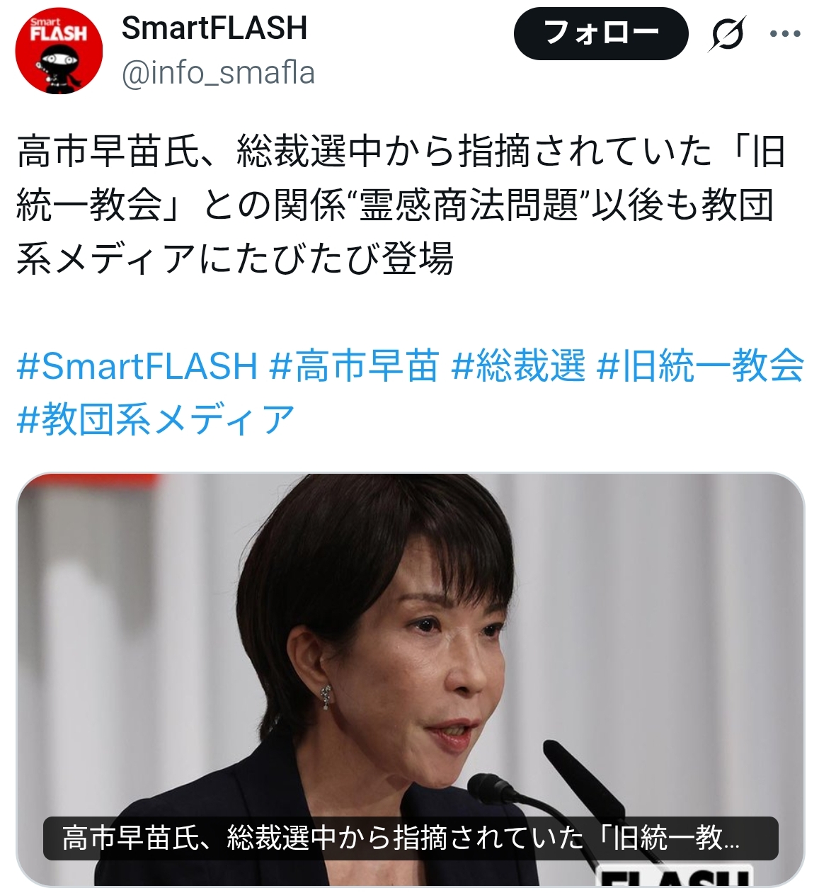The width and height of the screenshot is (819, 893).
Task: Open the @info_smafla handle
Action: (x=218, y=73)
